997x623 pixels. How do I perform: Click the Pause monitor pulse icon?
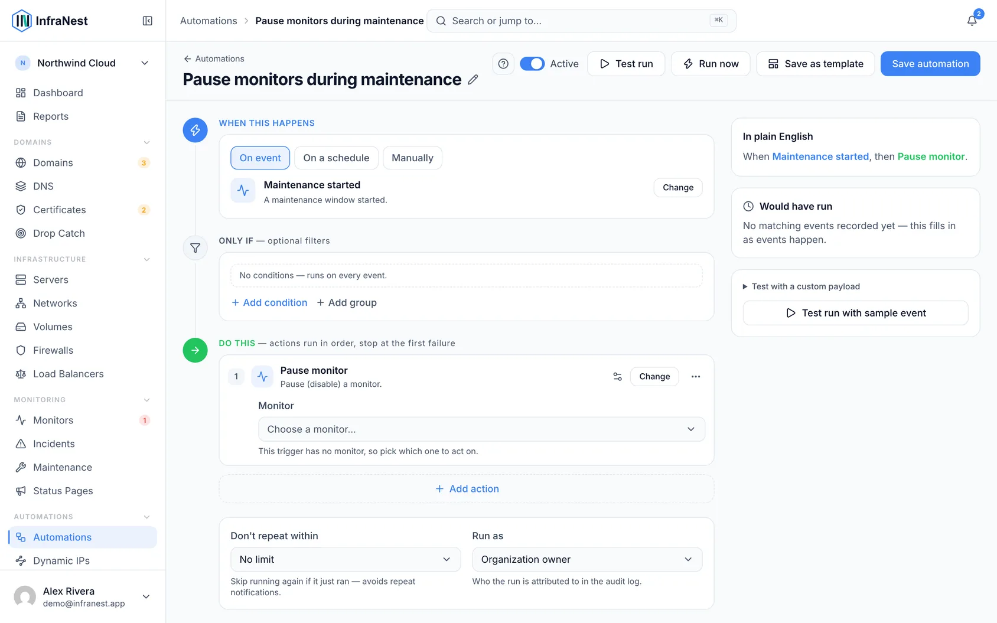click(262, 377)
